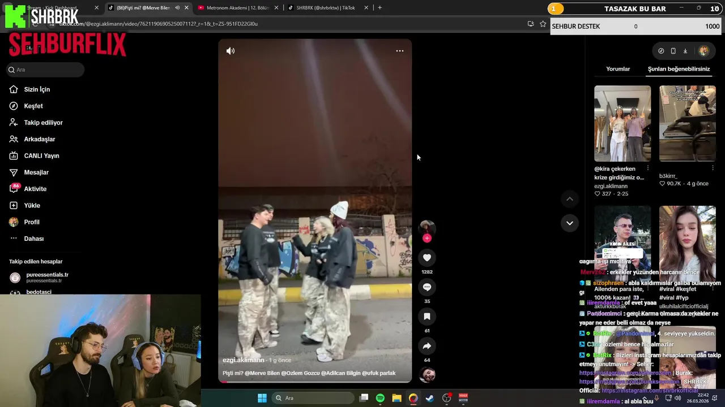Open the creator avatar beside the video
The height and width of the screenshot is (407, 725).
pyautogui.click(x=427, y=227)
